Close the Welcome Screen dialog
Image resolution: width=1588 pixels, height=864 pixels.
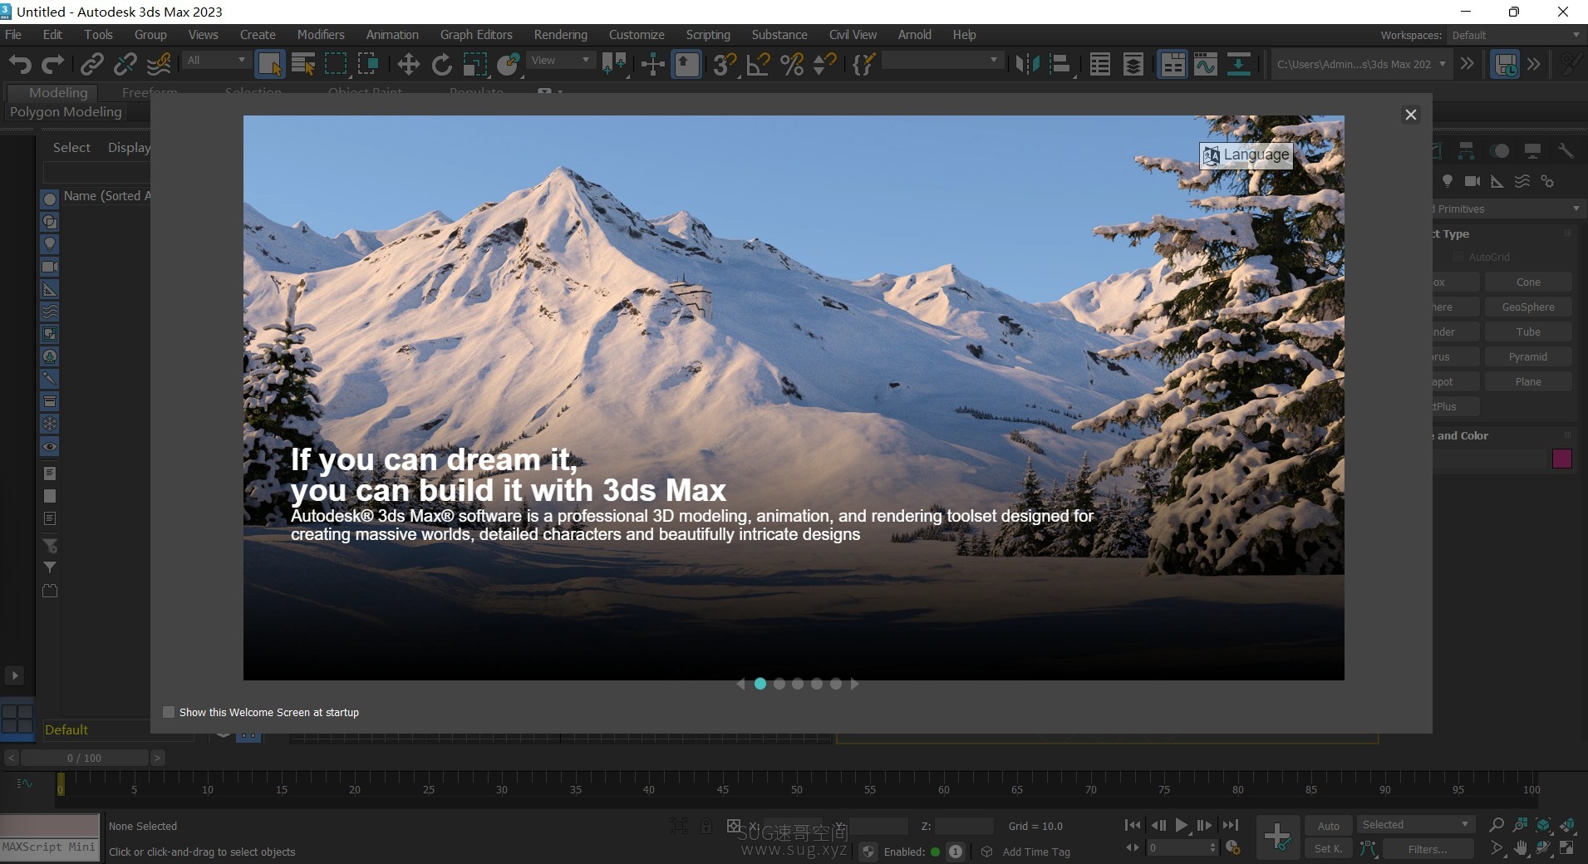[x=1410, y=115]
